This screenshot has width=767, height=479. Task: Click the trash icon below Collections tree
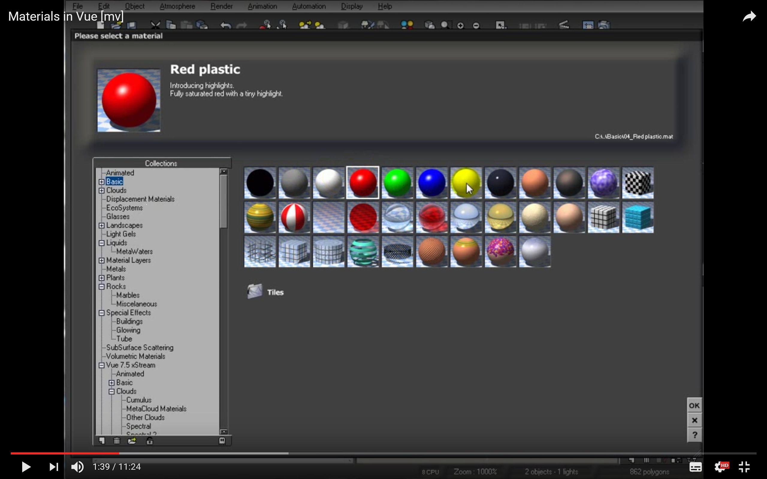point(117,441)
